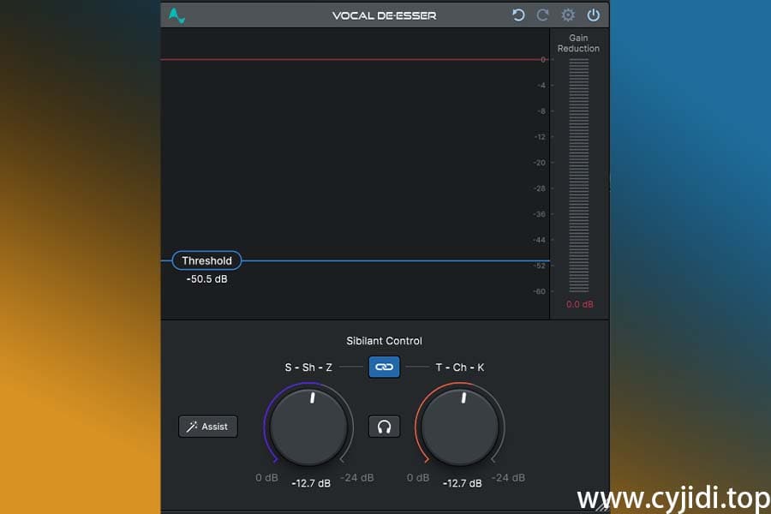Click the T-Ch-K knob -12.7 dB value
Viewport: 771px width, 514px height.
[463, 483]
